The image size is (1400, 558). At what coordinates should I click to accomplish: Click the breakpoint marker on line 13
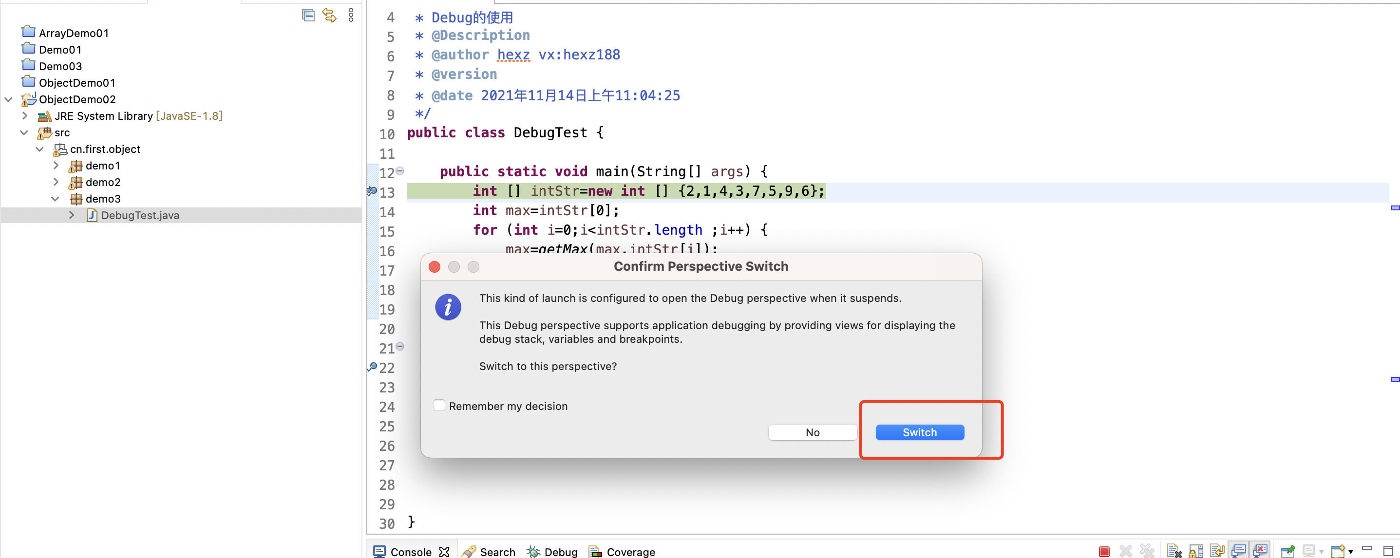point(372,191)
